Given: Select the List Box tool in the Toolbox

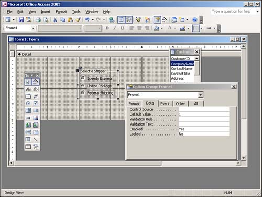Looking at the screenshot, I should 36,110.
